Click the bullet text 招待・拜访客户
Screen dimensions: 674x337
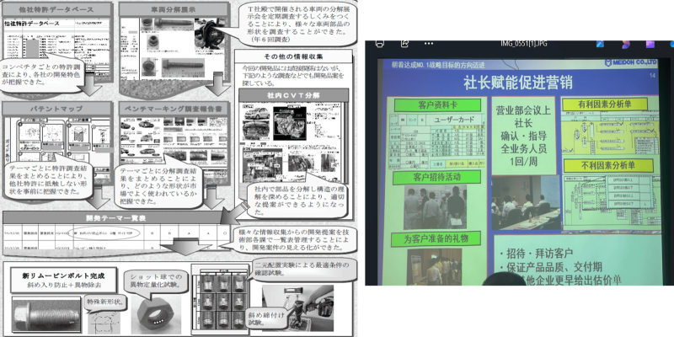tap(540, 254)
